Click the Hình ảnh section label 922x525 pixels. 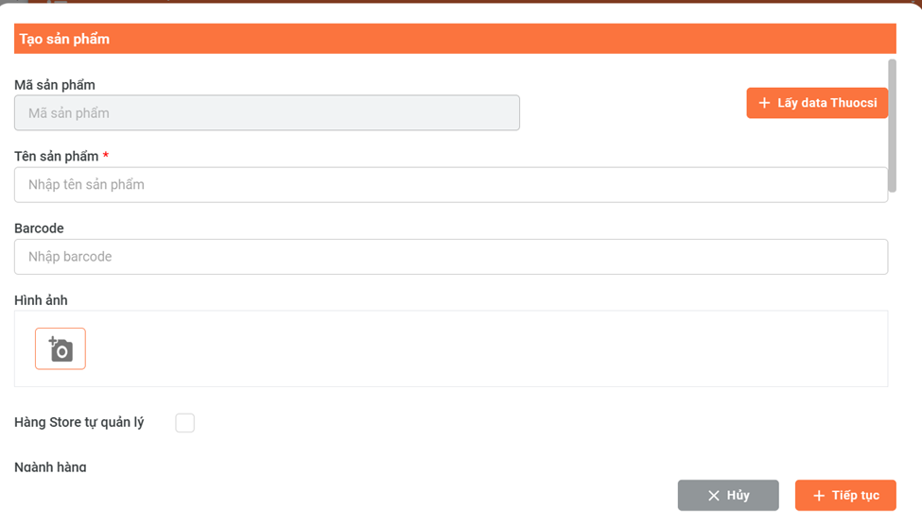tap(41, 300)
